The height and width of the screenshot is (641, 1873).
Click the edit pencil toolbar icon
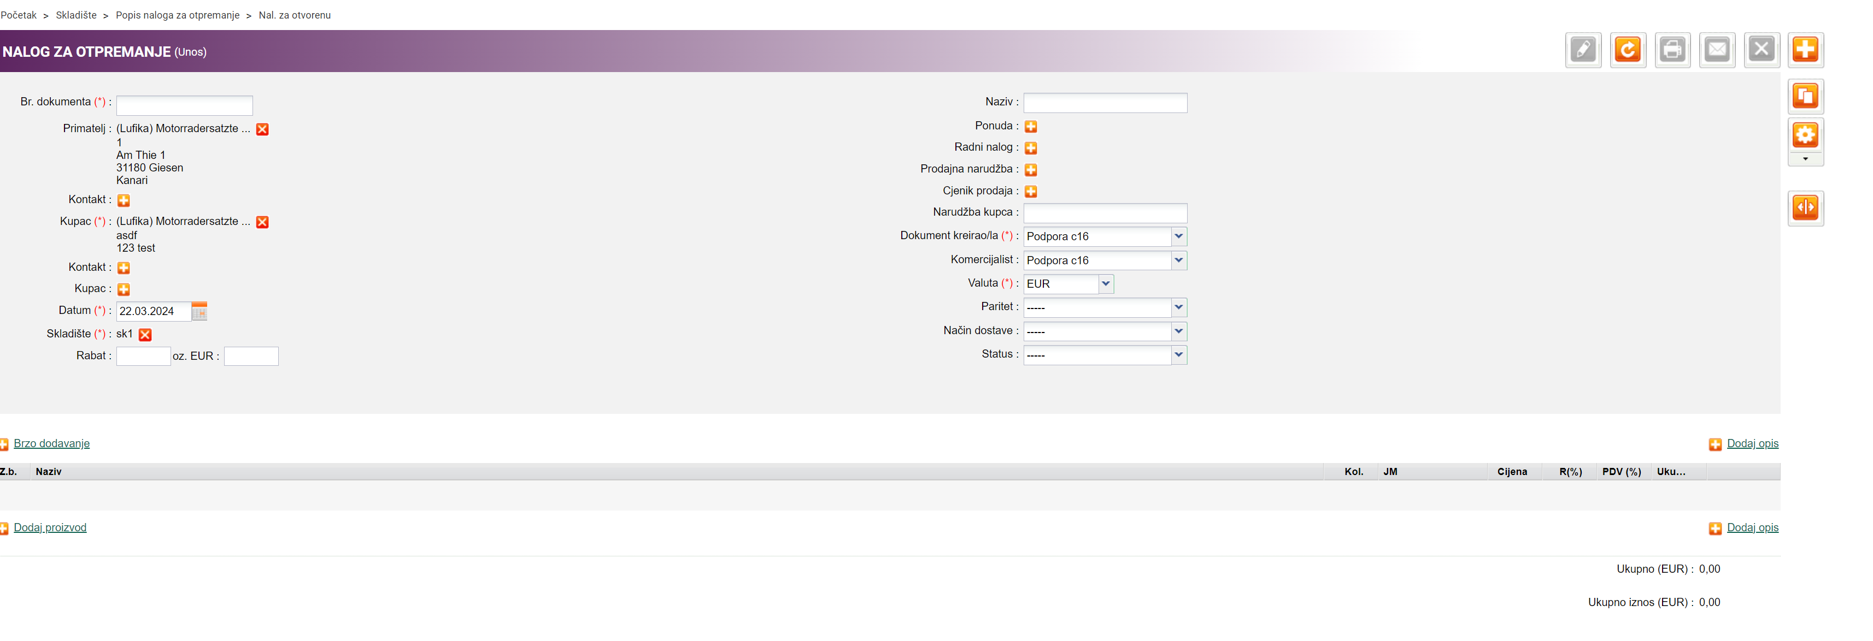click(1582, 50)
